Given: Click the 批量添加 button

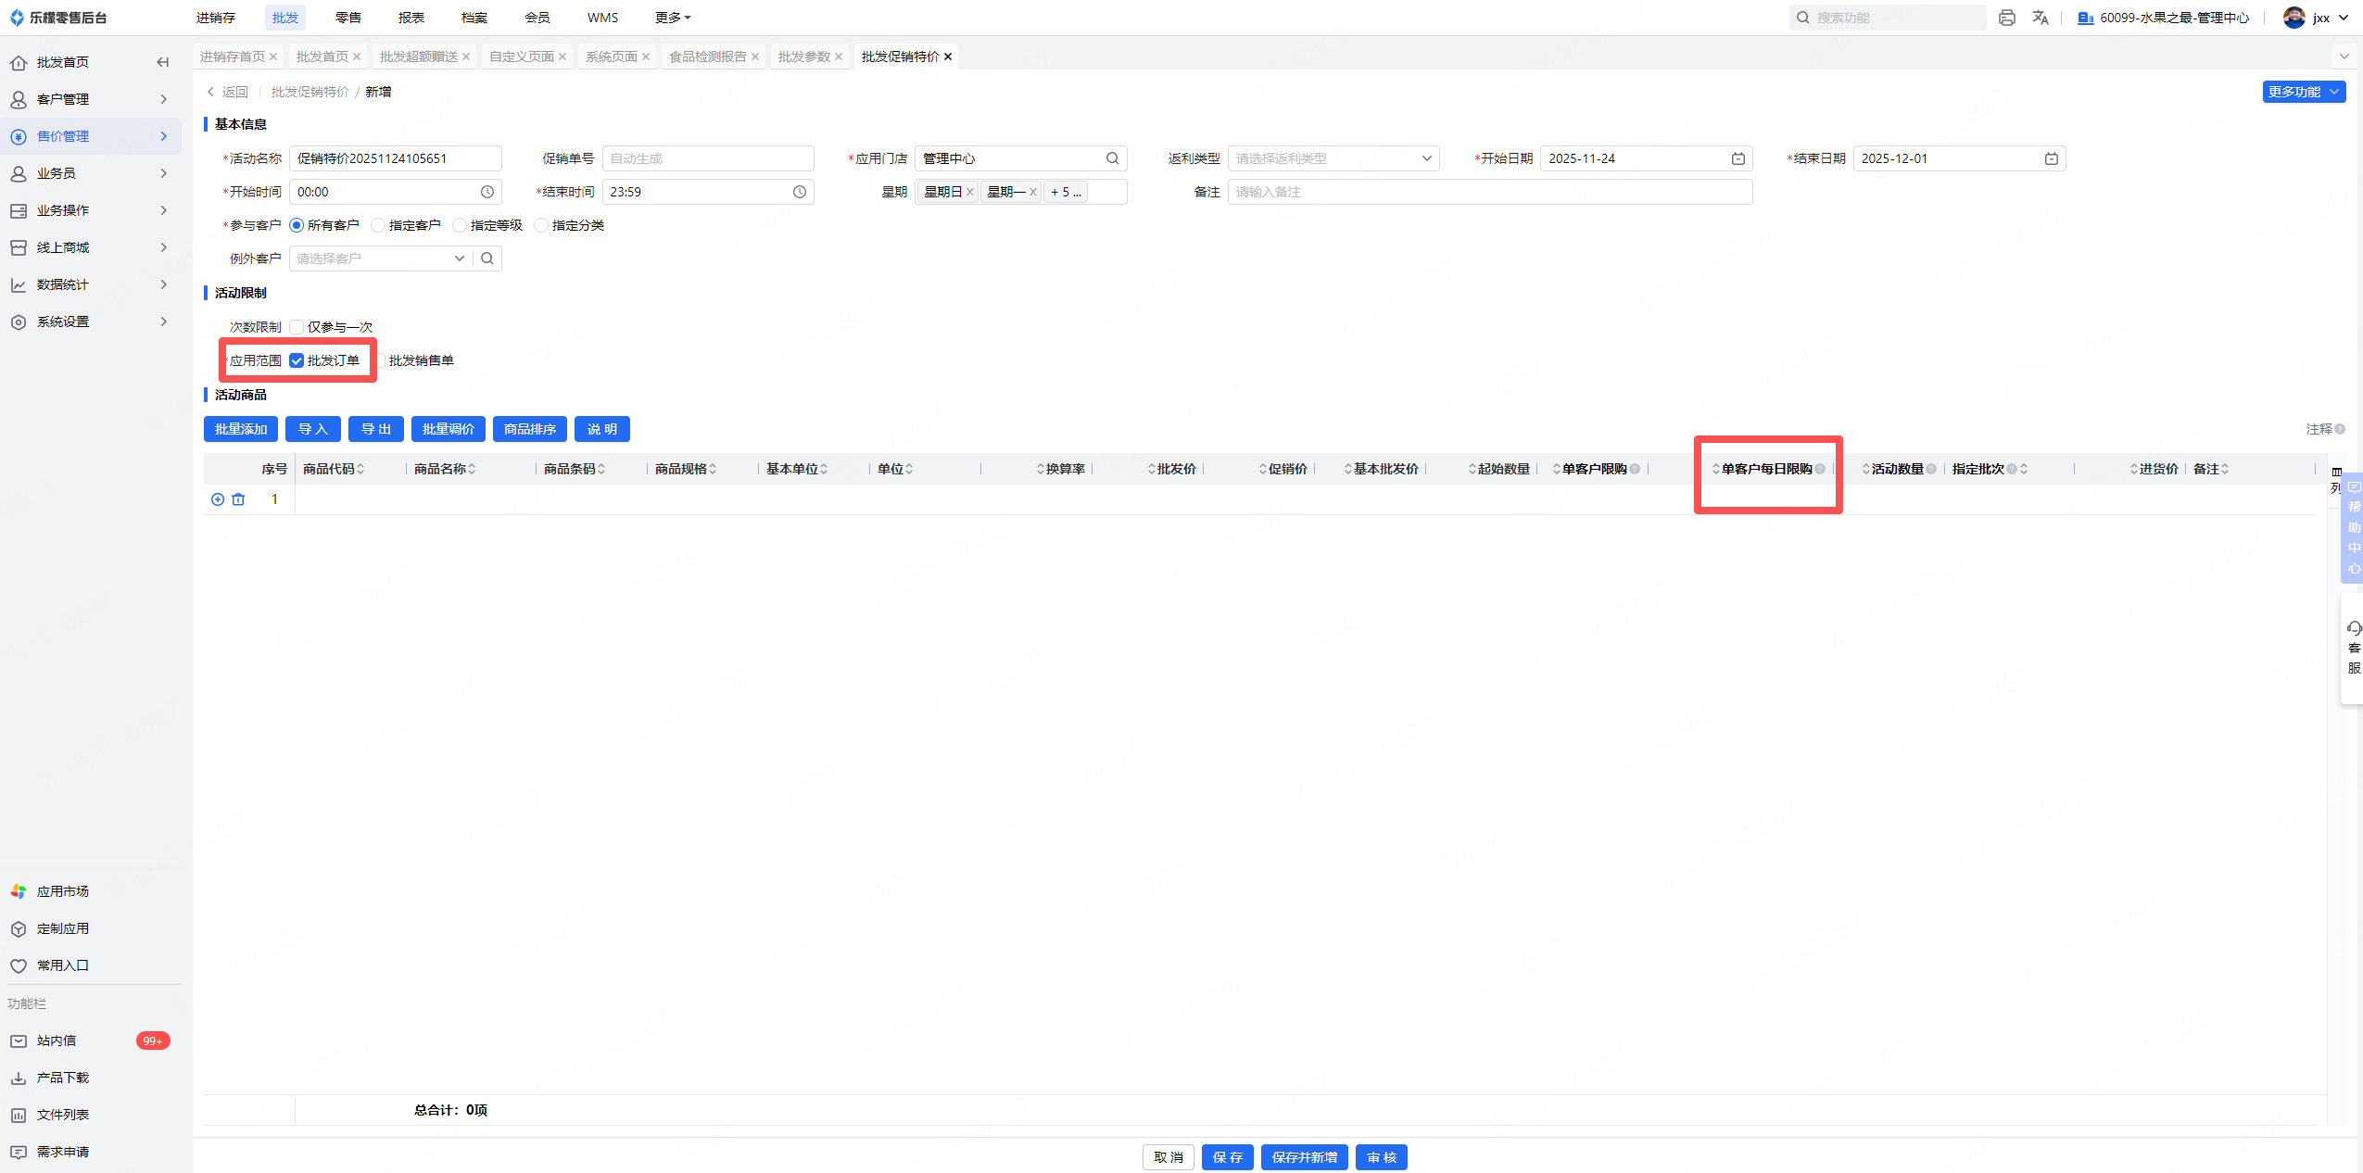Looking at the screenshot, I should point(241,429).
